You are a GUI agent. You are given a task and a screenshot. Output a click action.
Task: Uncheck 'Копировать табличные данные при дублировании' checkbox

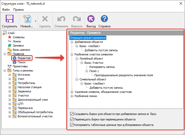point(72,125)
